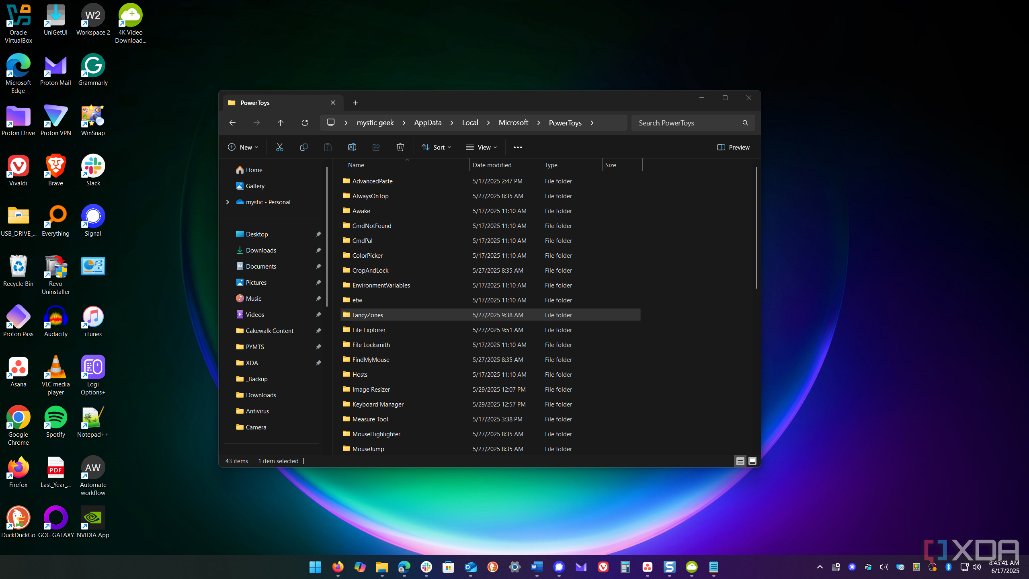Open Windows Start button on taskbar
1029x579 pixels.
[315, 567]
